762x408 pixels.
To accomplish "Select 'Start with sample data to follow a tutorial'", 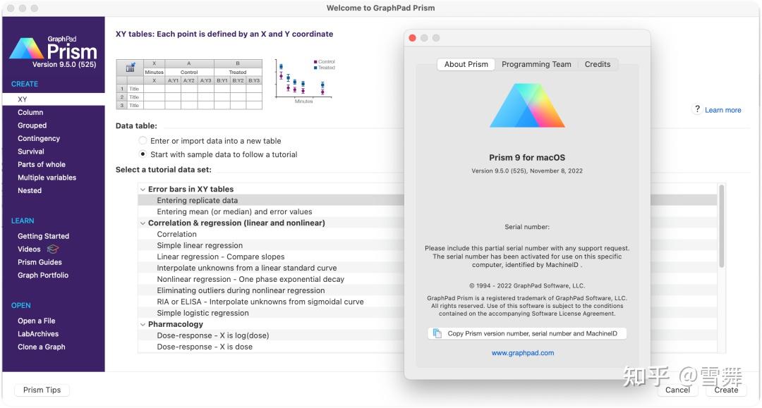I will [141, 154].
